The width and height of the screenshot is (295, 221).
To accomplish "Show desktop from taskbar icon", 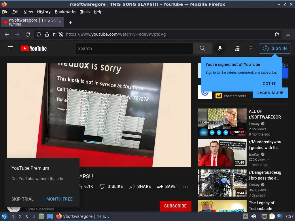I will coord(50,216).
